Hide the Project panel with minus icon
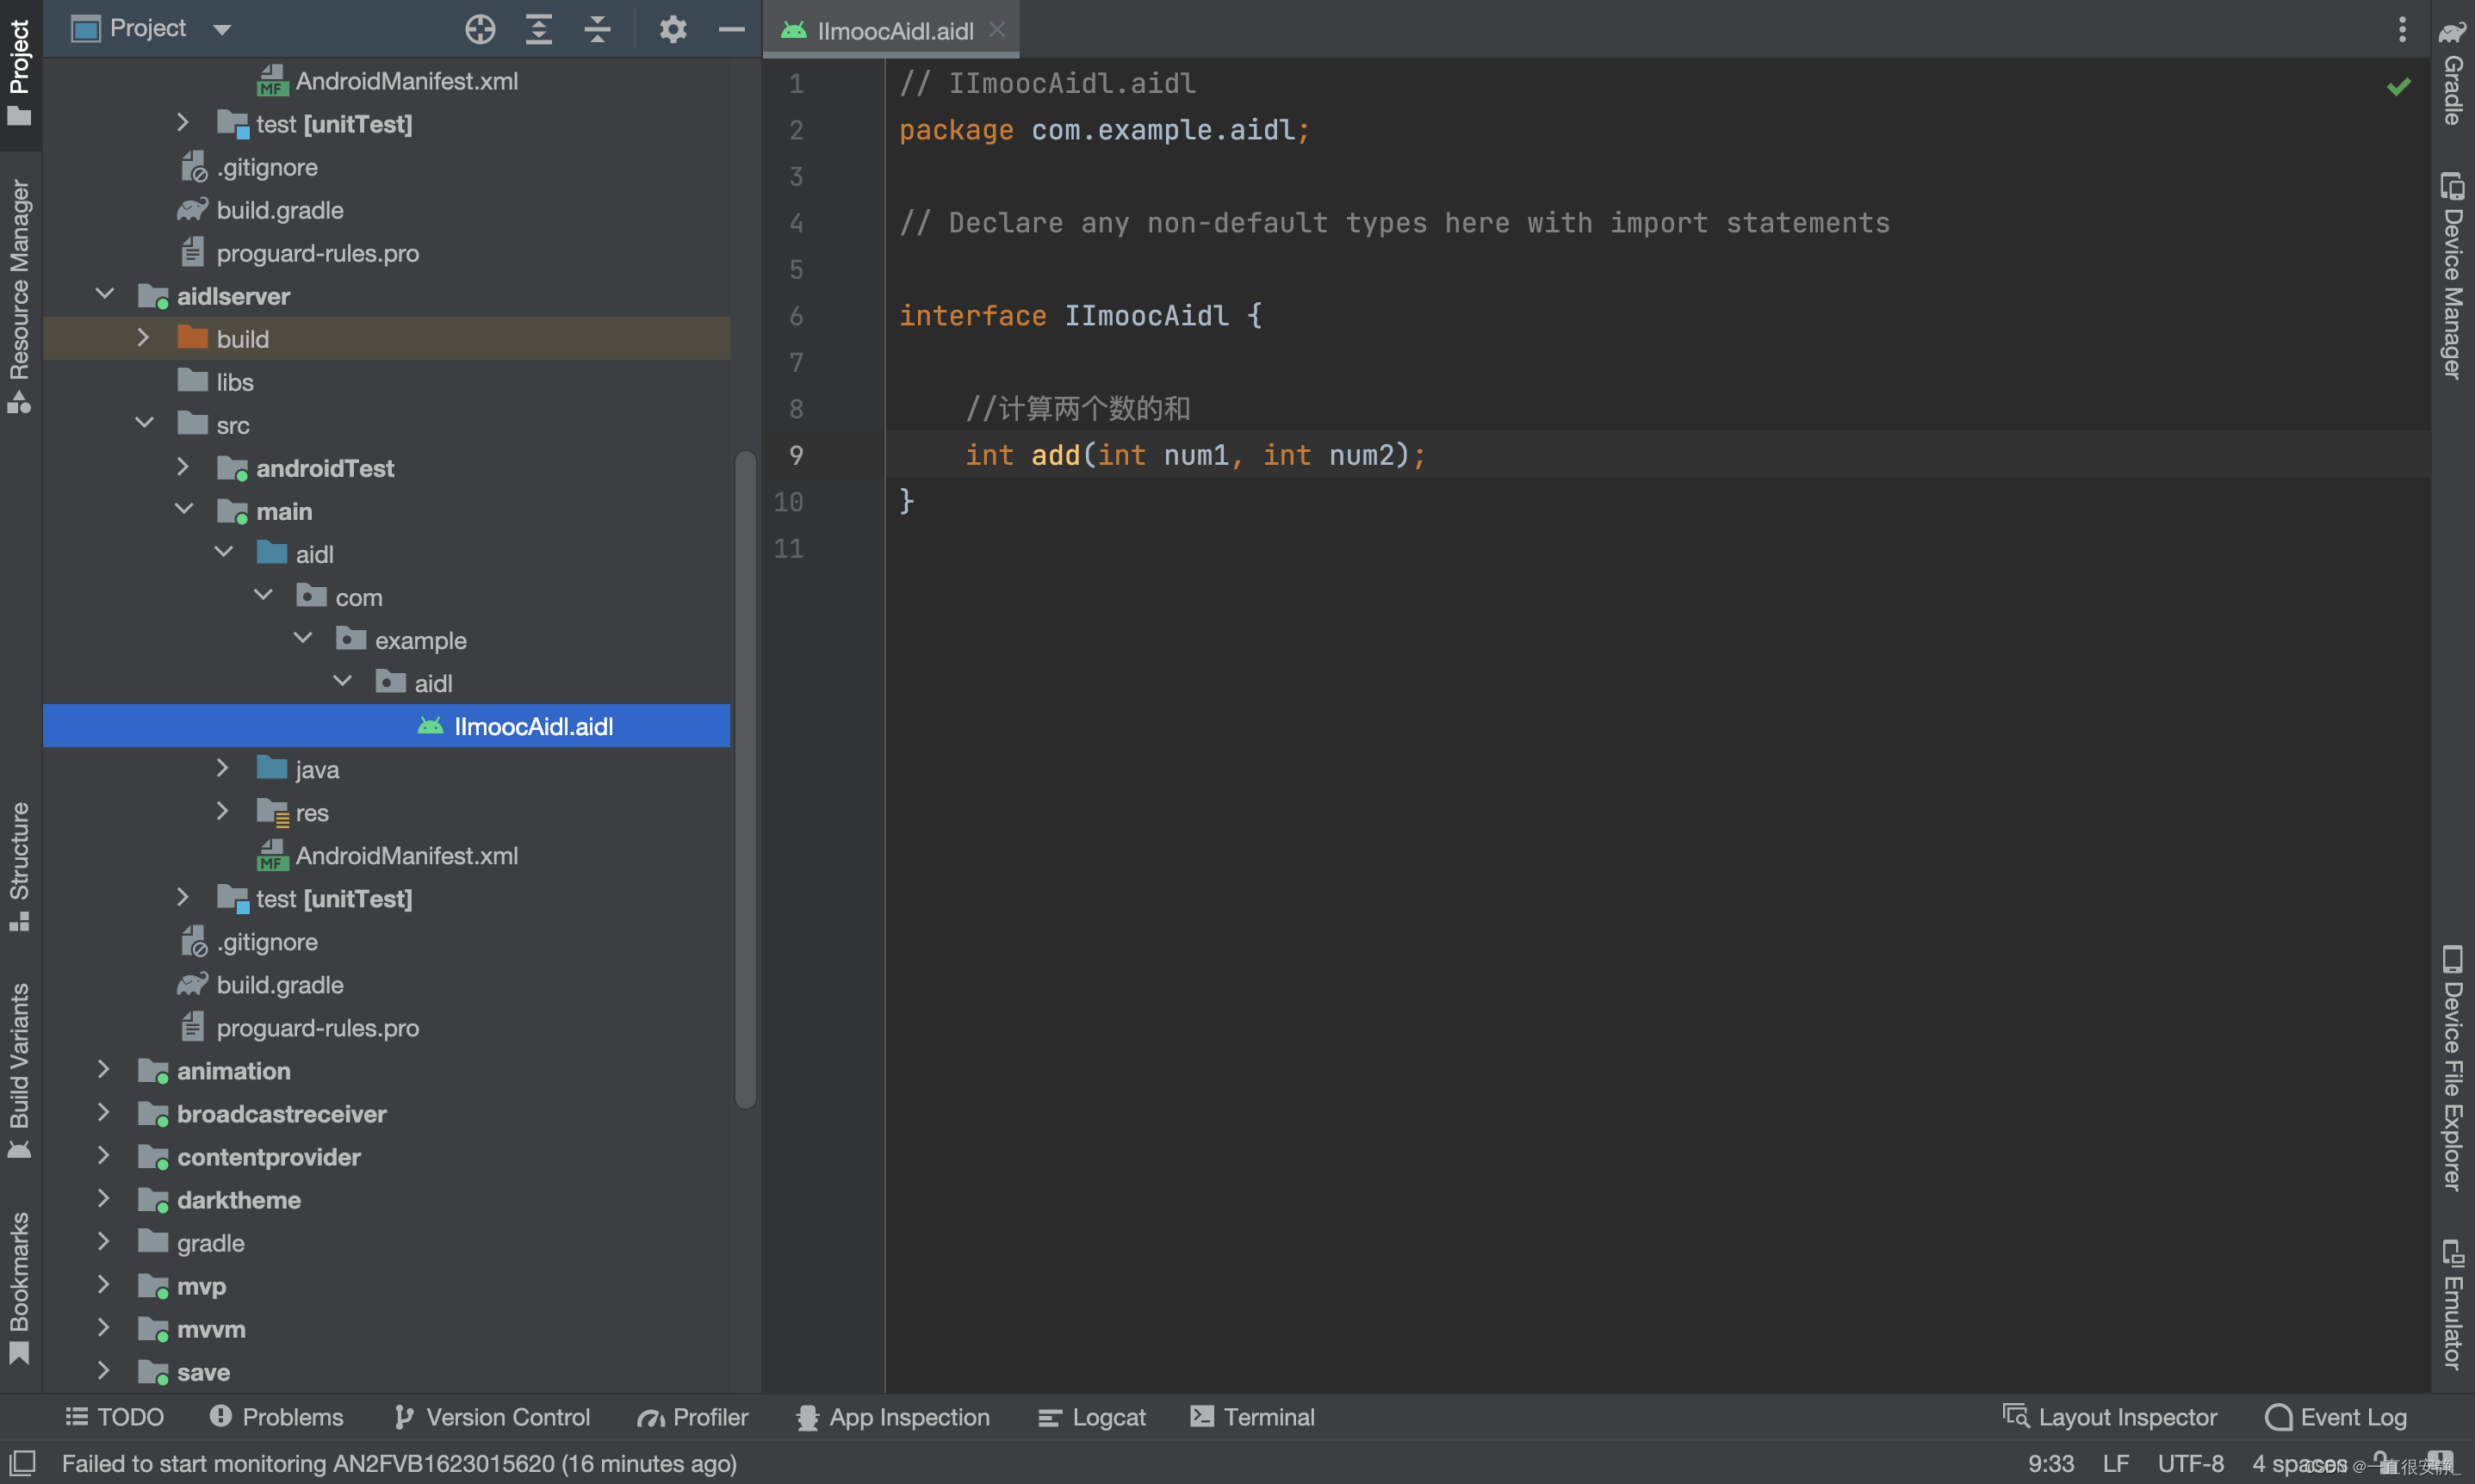The height and width of the screenshot is (1484, 2475). (731, 29)
